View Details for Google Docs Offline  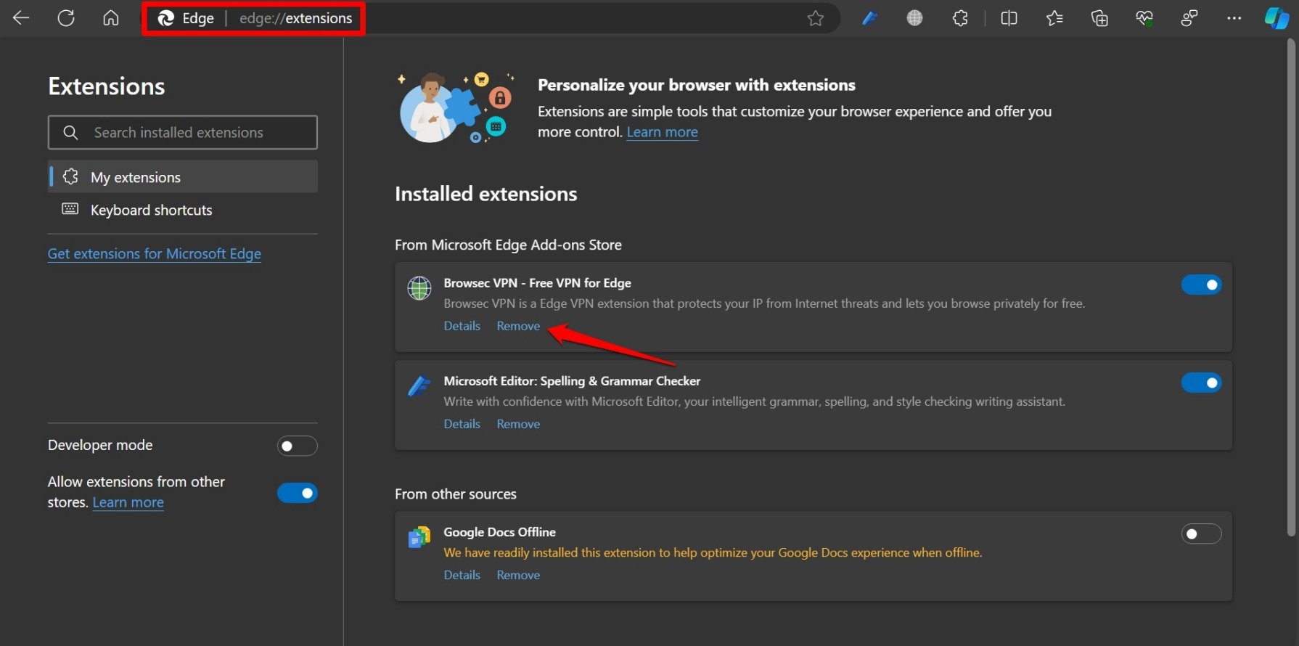(x=462, y=575)
